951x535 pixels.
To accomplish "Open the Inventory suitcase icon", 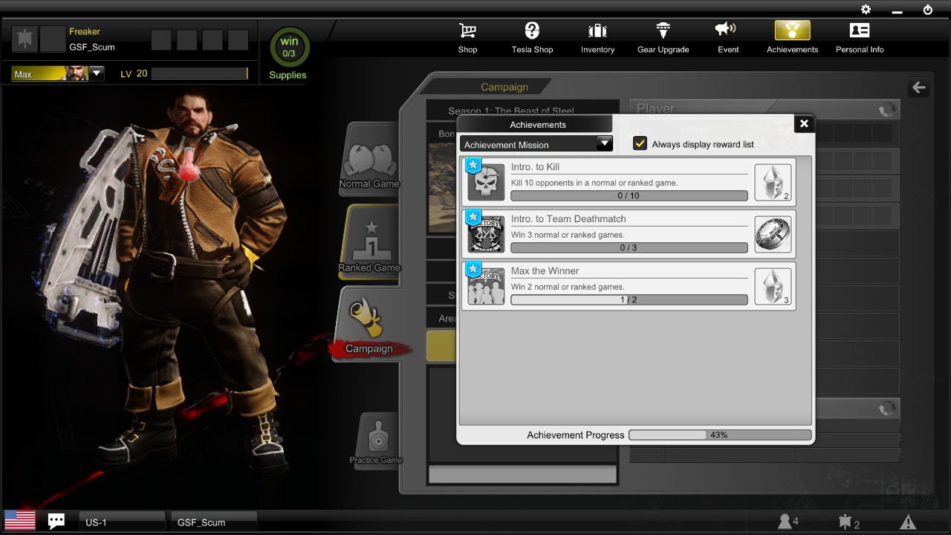I will point(597,30).
